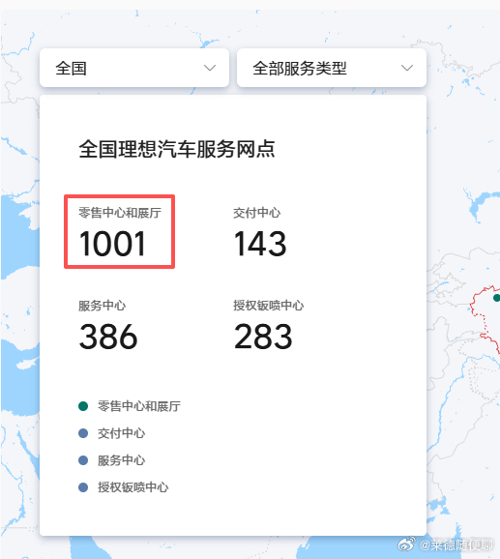Expand the 全部服务类型 service type dropdown

point(332,68)
